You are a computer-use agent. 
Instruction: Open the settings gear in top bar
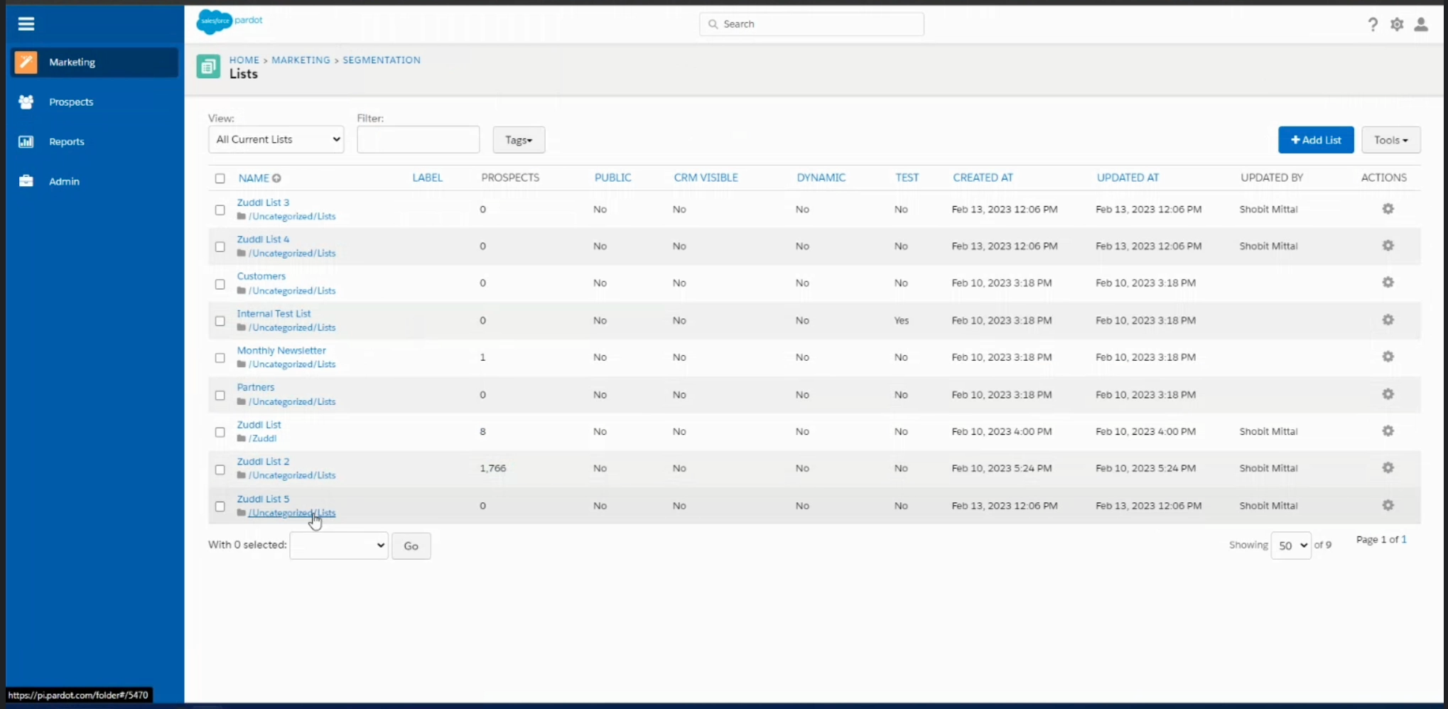pyautogui.click(x=1397, y=25)
